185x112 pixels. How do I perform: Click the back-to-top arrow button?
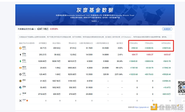[183, 101]
